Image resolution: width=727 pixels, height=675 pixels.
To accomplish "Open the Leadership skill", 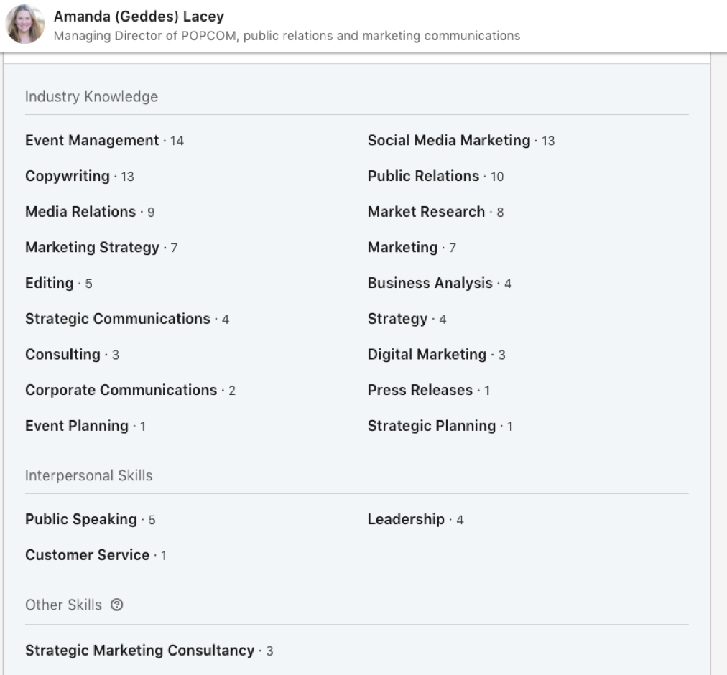I will tap(406, 519).
